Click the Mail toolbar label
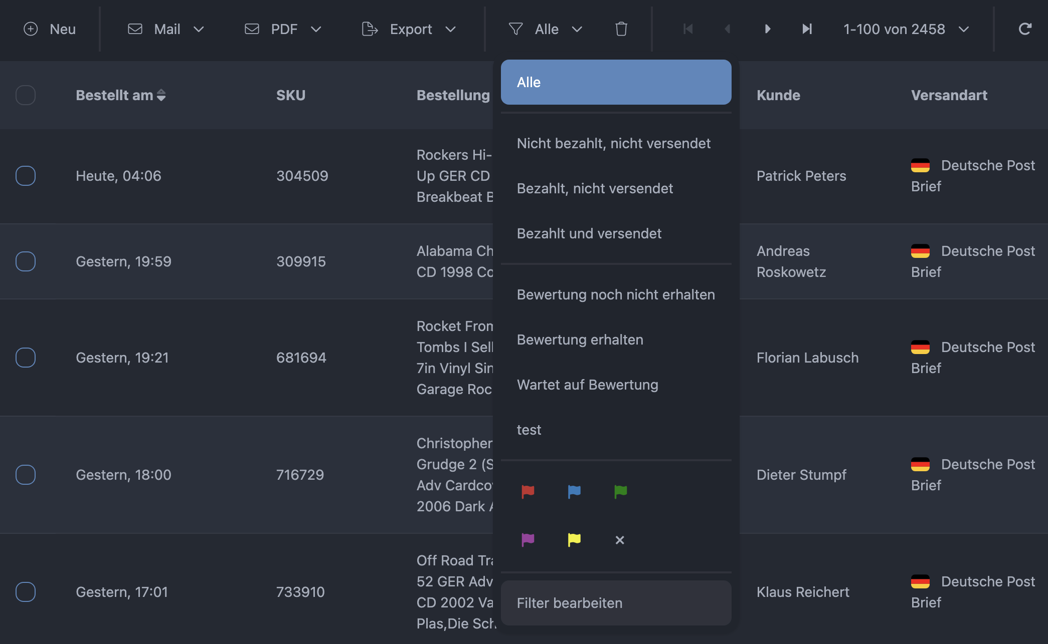 point(167,29)
